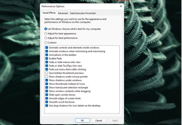
Task: Open the Advanced tab
Action: 63,13
